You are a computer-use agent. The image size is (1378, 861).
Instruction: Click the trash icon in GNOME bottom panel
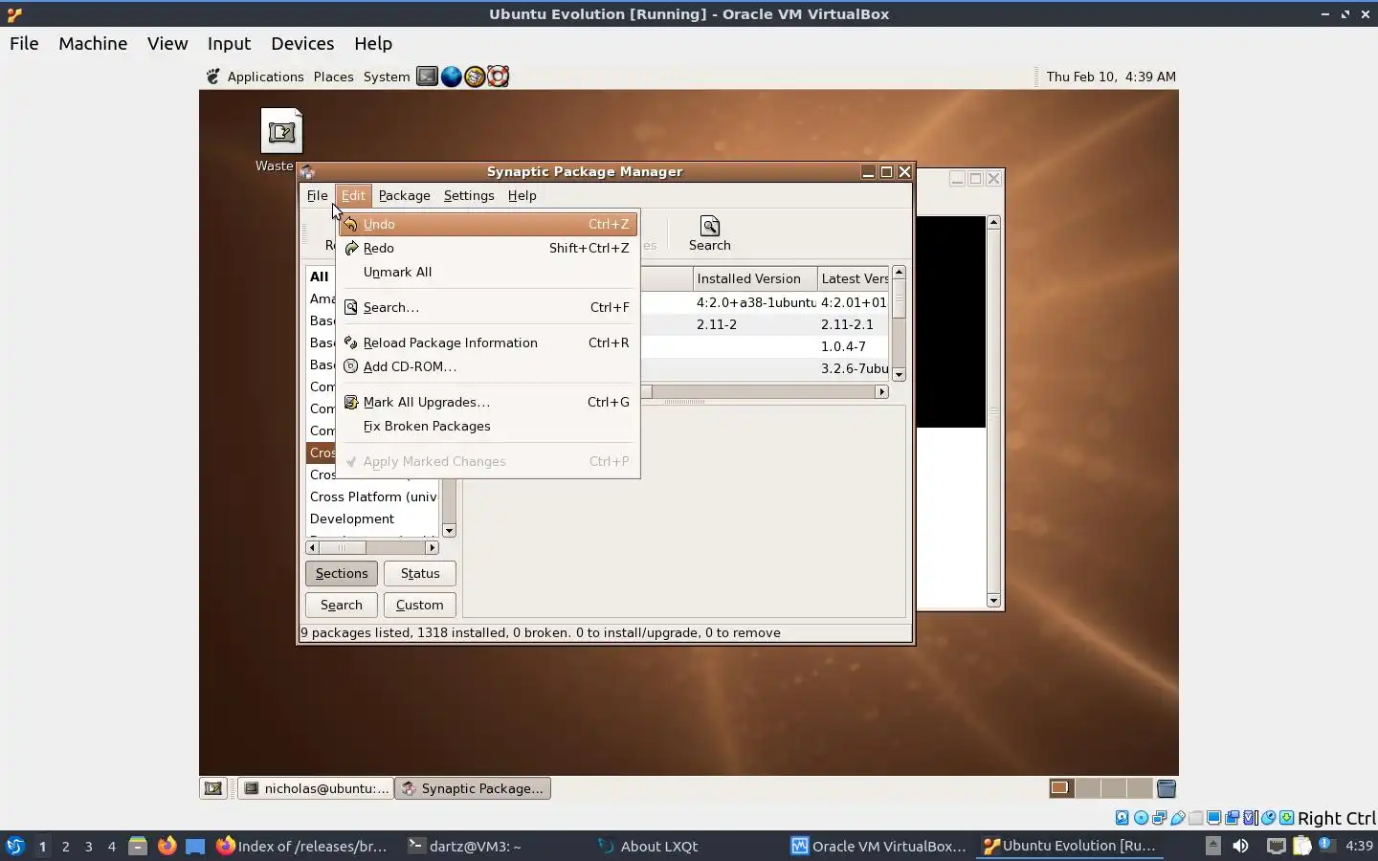[x=1167, y=788]
